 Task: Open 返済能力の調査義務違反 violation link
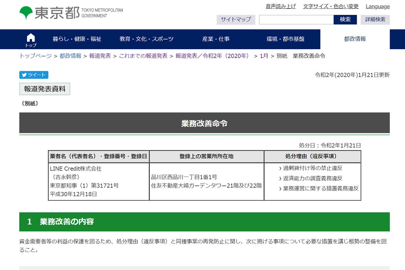(313, 178)
